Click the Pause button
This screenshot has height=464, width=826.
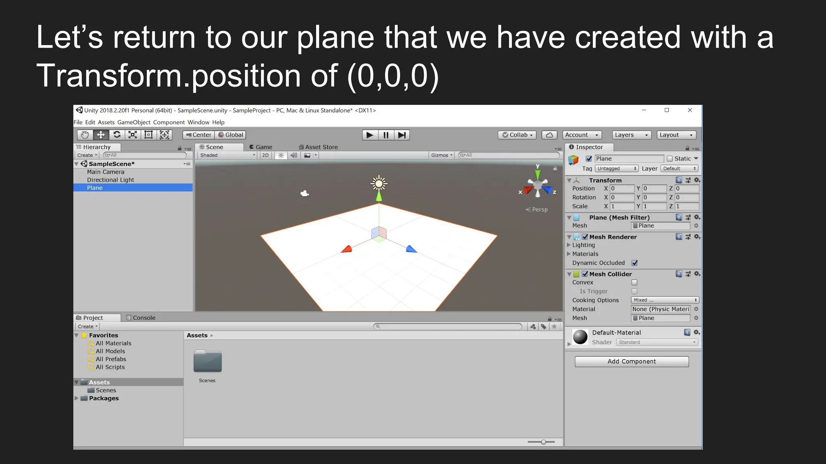[386, 135]
